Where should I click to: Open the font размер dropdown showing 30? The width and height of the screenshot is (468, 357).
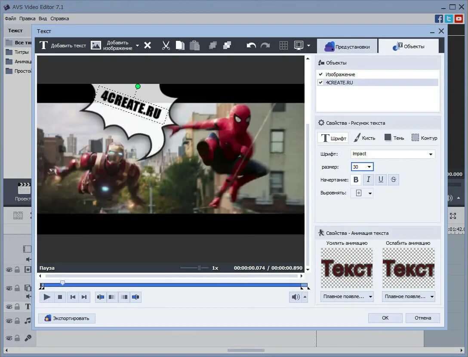(x=362, y=167)
